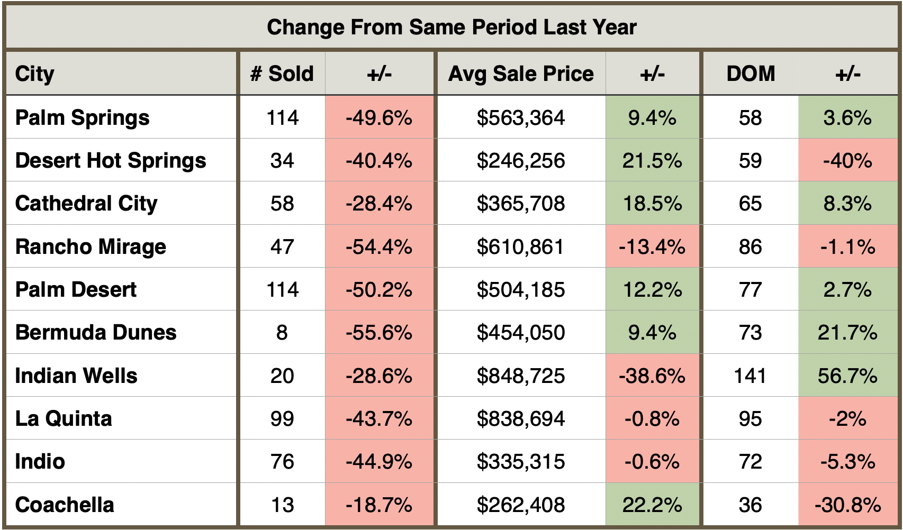Select the Cathedral City cell
Image resolution: width=903 pixels, height=530 pixels.
[x=86, y=204]
